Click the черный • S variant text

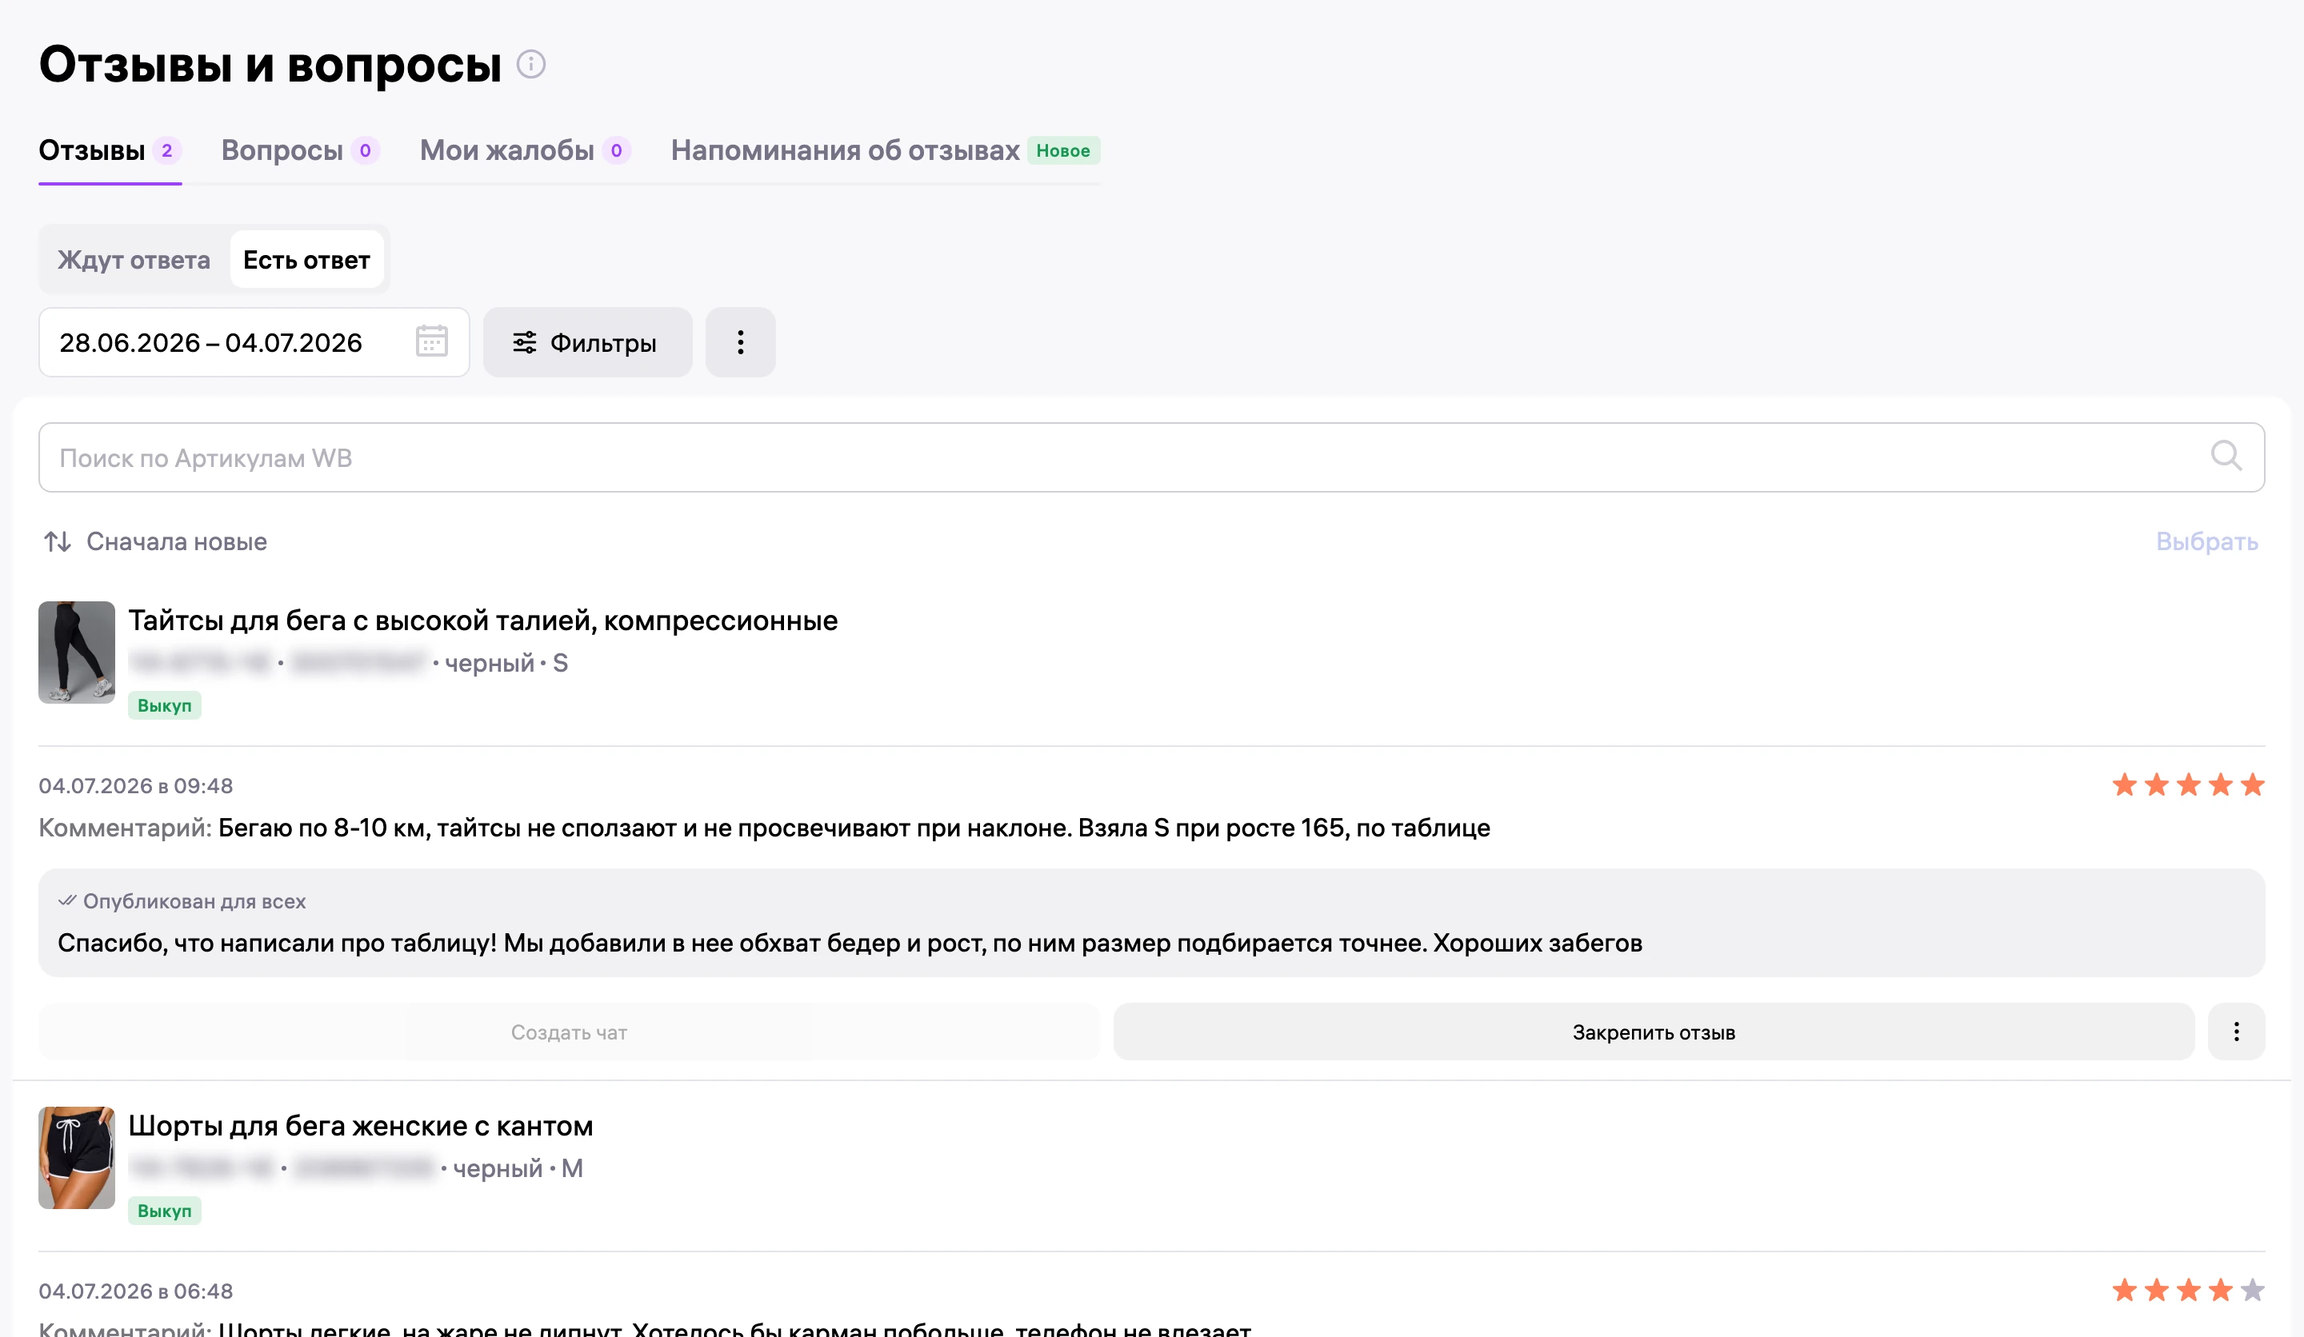[x=506, y=664]
